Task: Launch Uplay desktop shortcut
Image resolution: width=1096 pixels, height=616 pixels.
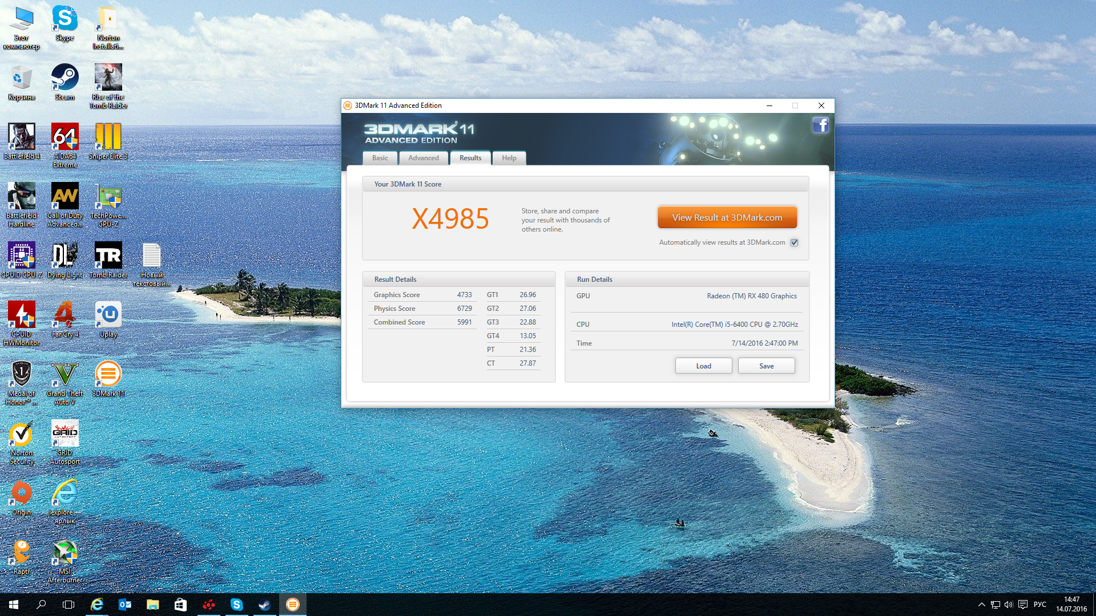Action: [108, 315]
